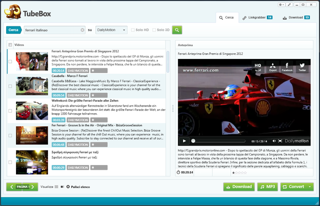Toggle HQ option in video preview
Viewport: 320px width, 206px height.
click(x=258, y=67)
